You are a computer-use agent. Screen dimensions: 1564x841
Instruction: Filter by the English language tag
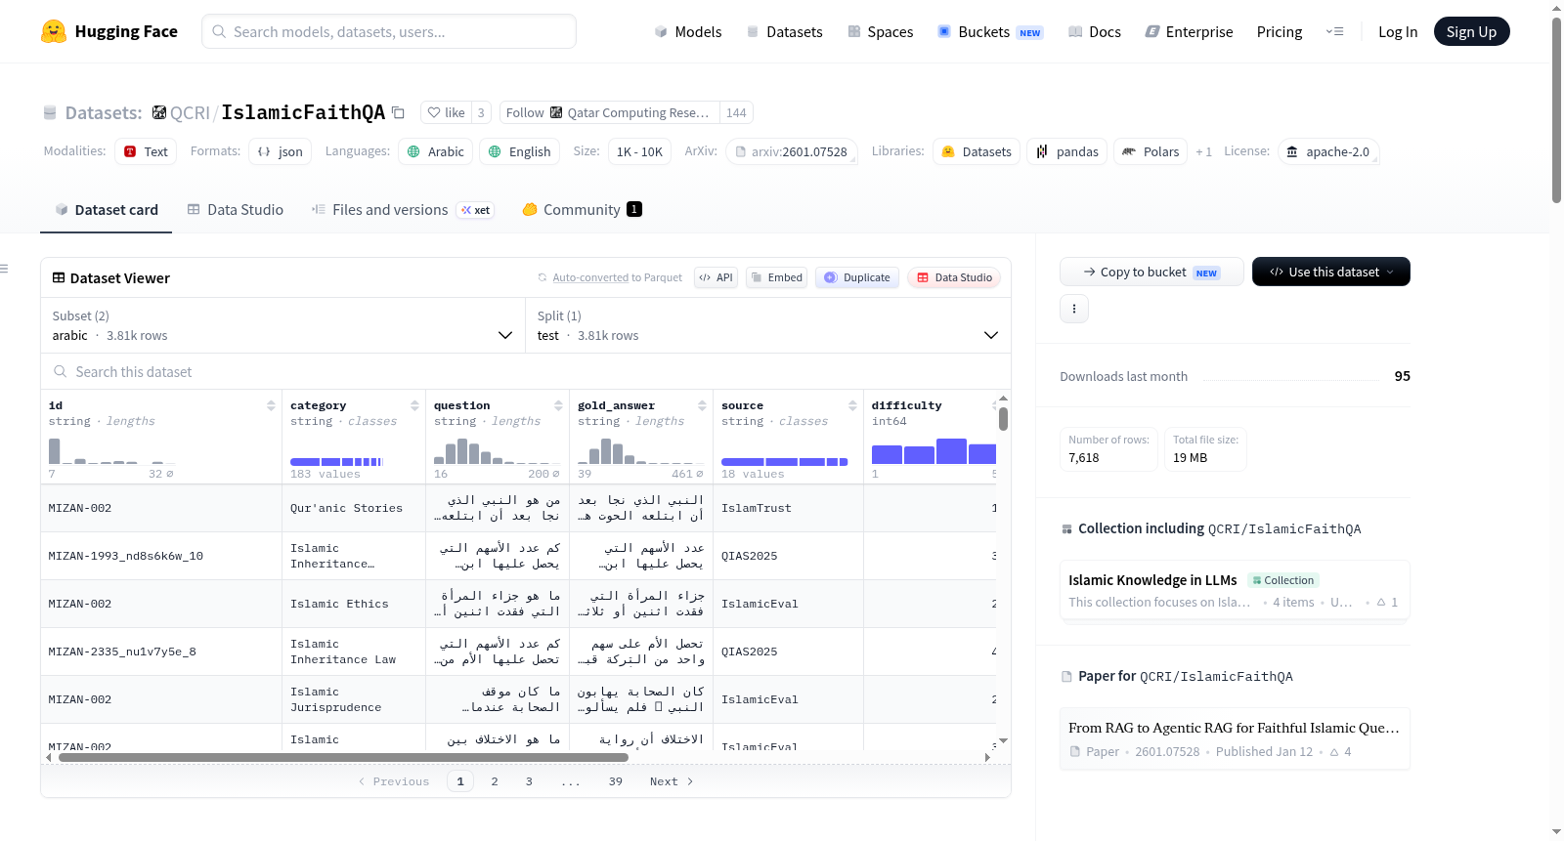(x=520, y=151)
